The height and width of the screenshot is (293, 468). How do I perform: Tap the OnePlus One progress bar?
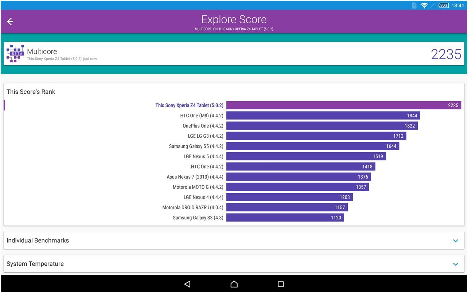tap(323, 125)
